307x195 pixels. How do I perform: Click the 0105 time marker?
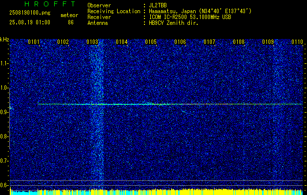coord(150,42)
